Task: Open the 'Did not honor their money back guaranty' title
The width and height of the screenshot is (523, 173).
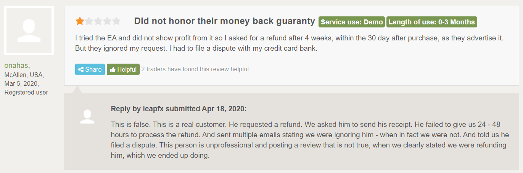Action: (225, 21)
